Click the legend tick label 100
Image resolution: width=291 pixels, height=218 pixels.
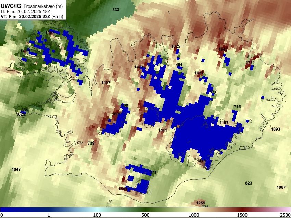tap(97, 215)
